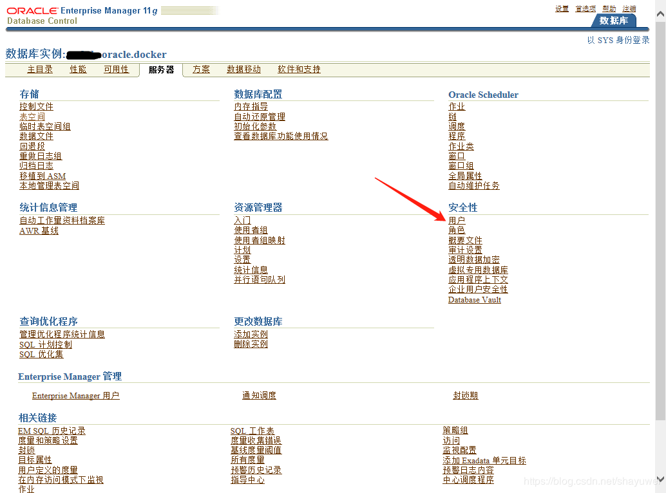The width and height of the screenshot is (666, 493).
Task: Open 使用者组映射 link
Action: tap(260, 241)
